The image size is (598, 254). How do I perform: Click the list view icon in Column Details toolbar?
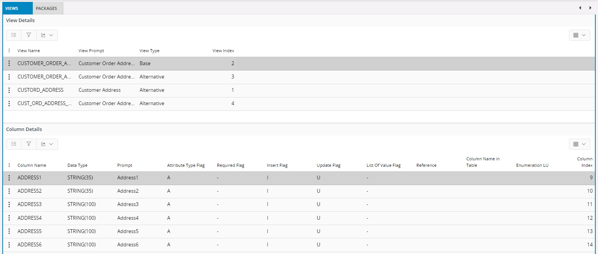[14, 144]
